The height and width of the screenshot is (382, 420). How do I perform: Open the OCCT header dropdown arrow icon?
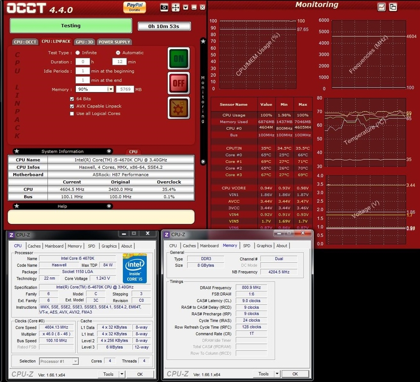pos(186,7)
